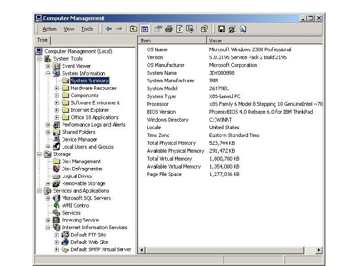This screenshot has height=266, width=355.
Task: Click the Refresh toolbar icon
Action: (179, 29)
